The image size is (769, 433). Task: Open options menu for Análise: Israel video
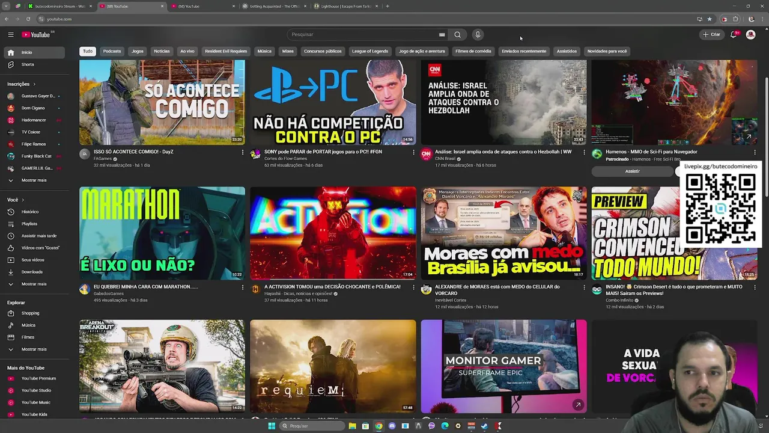[584, 152]
